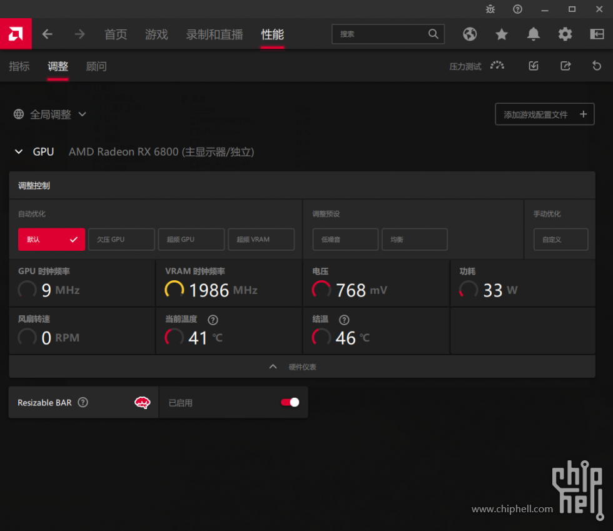The width and height of the screenshot is (613, 531).
Task: Open the 录制和直播 tab
Action: coord(215,34)
